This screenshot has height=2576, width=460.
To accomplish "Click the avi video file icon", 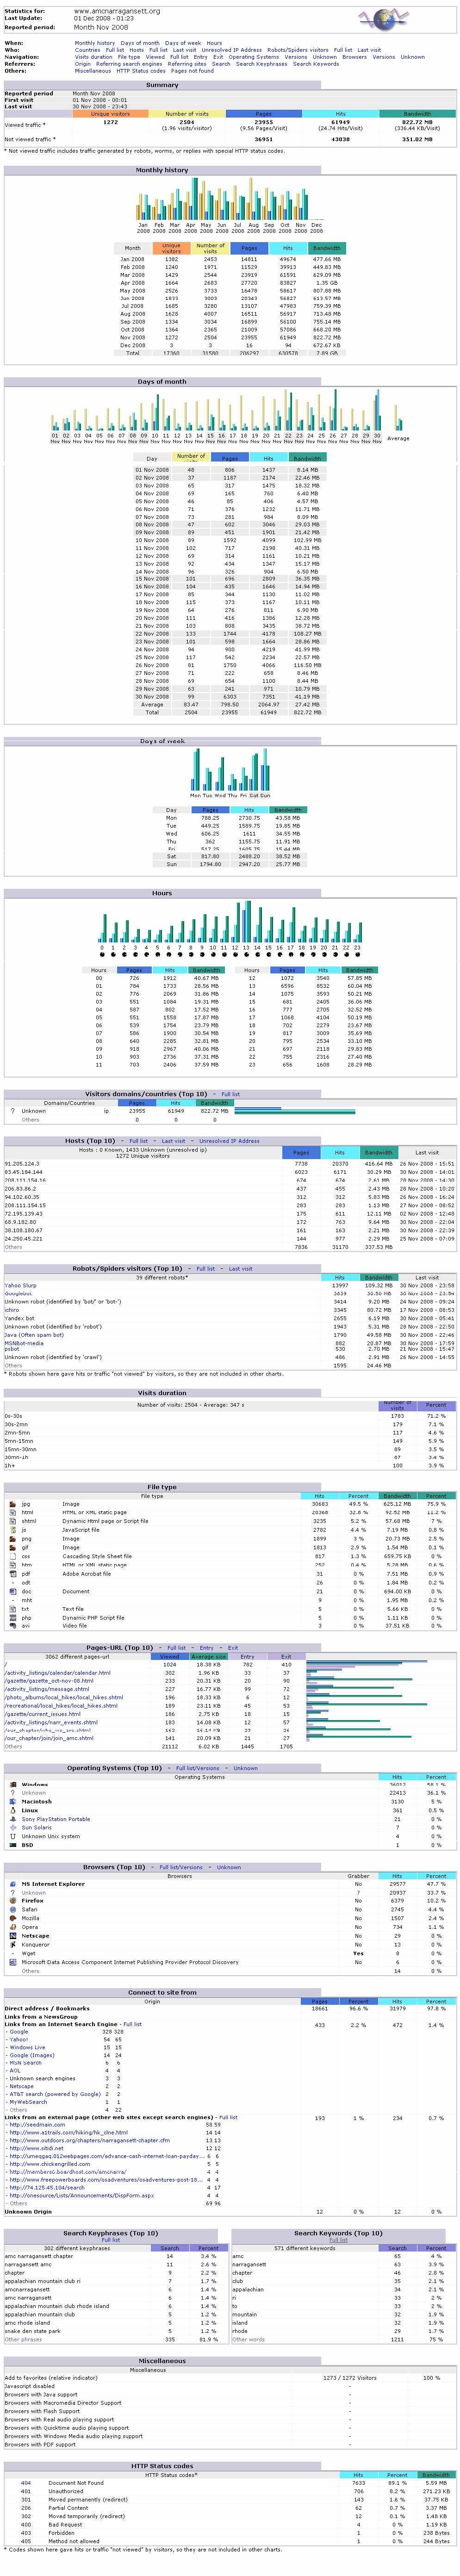I will point(12,1626).
